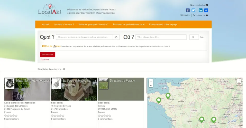Click the blue plus share icon

[x=206, y=10]
